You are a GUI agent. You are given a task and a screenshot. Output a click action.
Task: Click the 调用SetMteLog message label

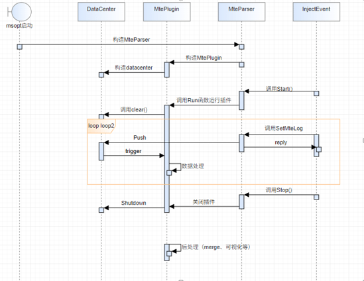pos(284,129)
